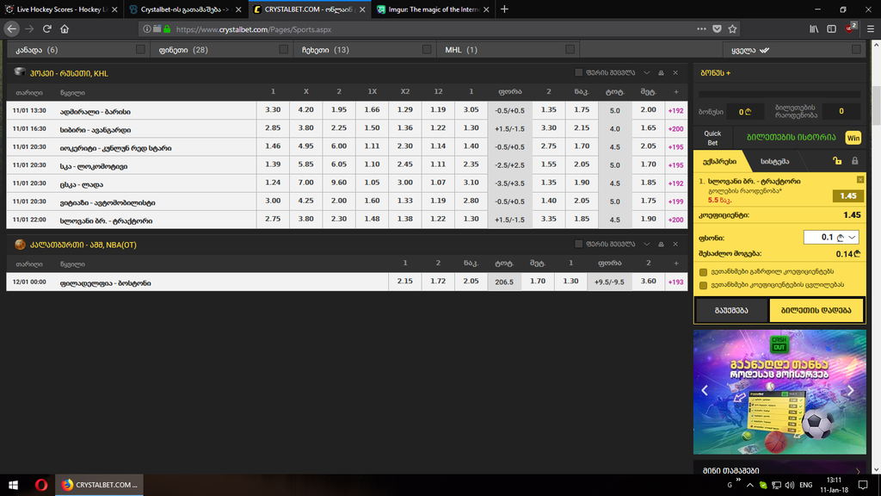Viewport: 881px width, 496px height.
Task: Close the KHL hockey section with X
Action: coord(675,72)
